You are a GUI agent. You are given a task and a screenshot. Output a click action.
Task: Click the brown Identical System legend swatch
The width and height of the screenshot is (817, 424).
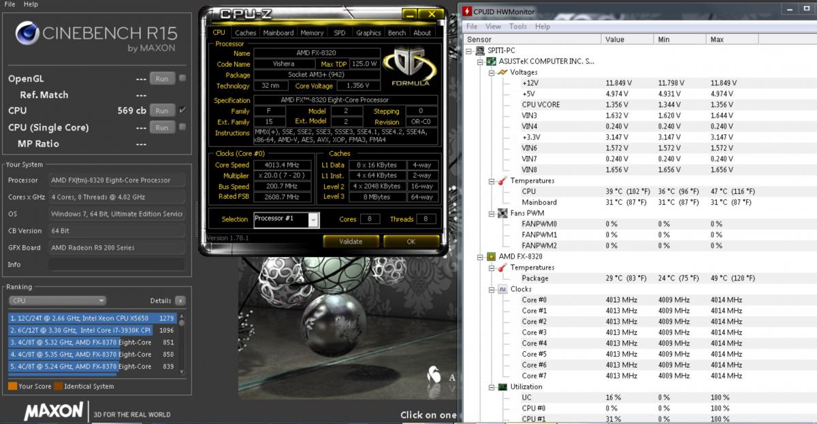59,386
